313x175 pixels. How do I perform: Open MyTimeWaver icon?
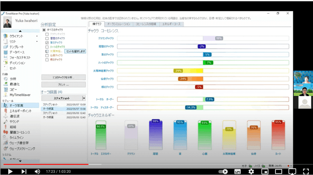tap(5, 95)
